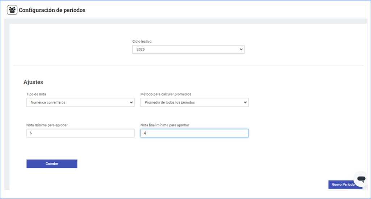Click the chevron arrow of the 2025 selector
Viewport: 371px width, 199px height.
click(241, 49)
